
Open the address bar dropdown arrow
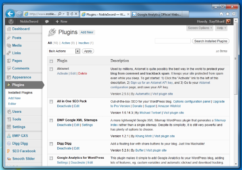(x=64, y=14)
